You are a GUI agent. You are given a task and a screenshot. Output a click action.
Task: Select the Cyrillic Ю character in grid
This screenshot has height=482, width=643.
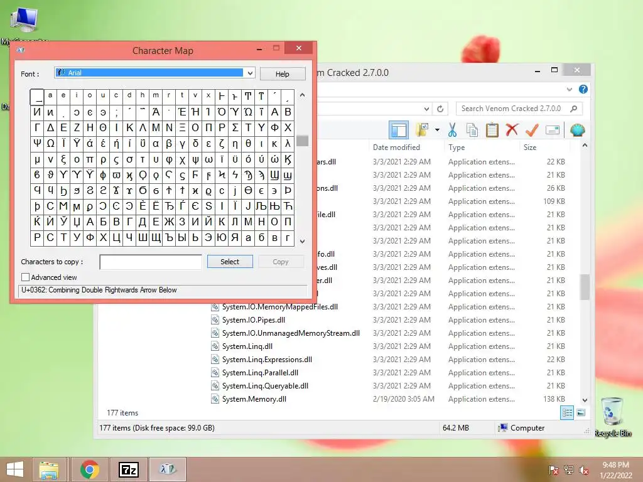[x=222, y=237]
